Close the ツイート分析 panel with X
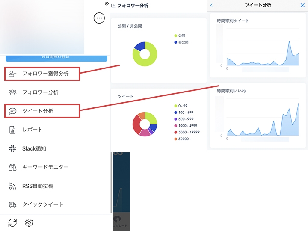Image resolution: width=308 pixels, height=231 pixels. 303,5
